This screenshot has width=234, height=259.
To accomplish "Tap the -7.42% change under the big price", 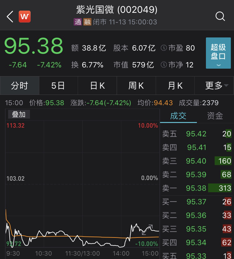I will 49,65.
